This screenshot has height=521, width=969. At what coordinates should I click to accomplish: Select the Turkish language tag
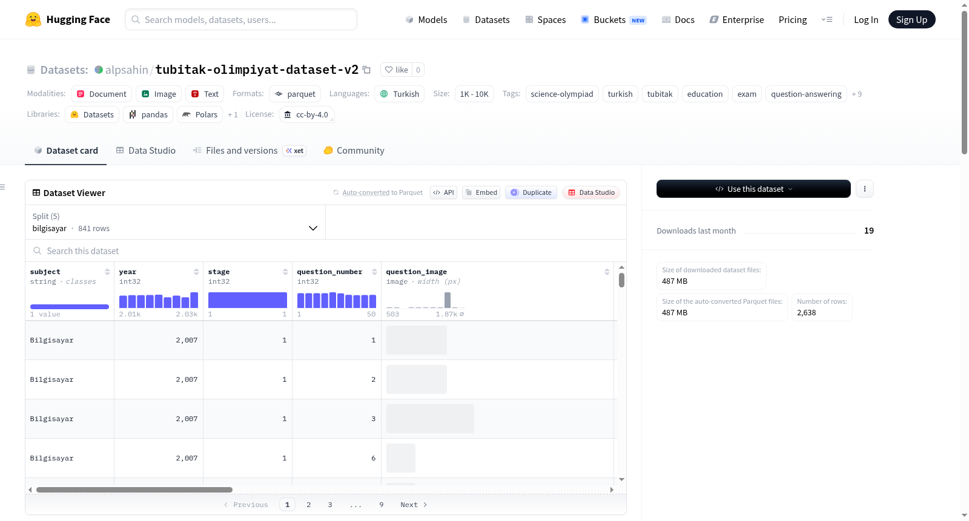tap(399, 94)
